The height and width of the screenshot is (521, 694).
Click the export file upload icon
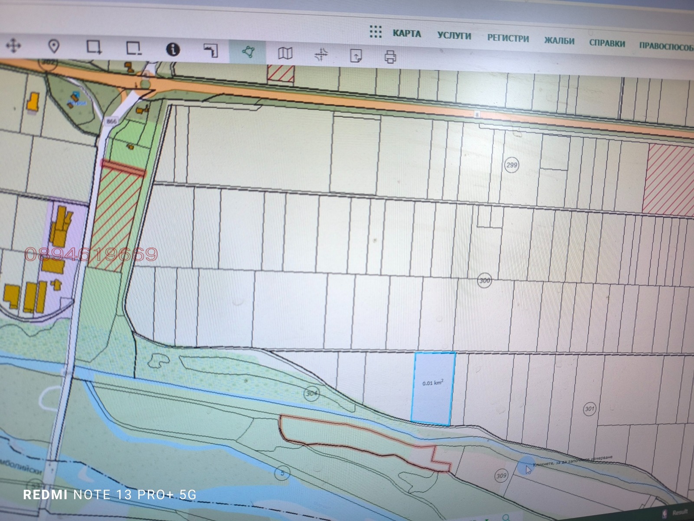click(356, 56)
